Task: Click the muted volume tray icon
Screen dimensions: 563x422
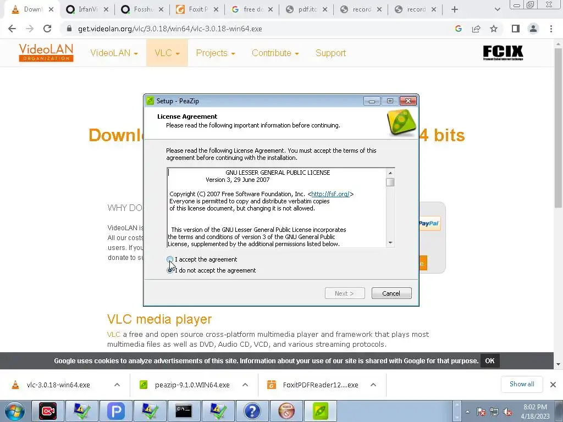Action: 507,412
